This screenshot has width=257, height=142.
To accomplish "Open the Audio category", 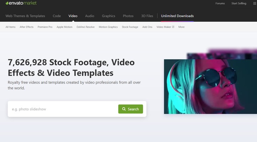I will (90, 16).
